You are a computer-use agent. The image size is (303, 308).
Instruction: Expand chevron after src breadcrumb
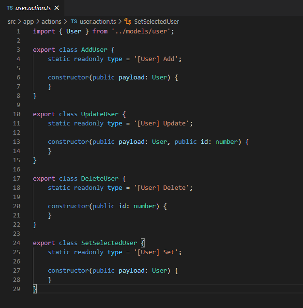(19, 21)
